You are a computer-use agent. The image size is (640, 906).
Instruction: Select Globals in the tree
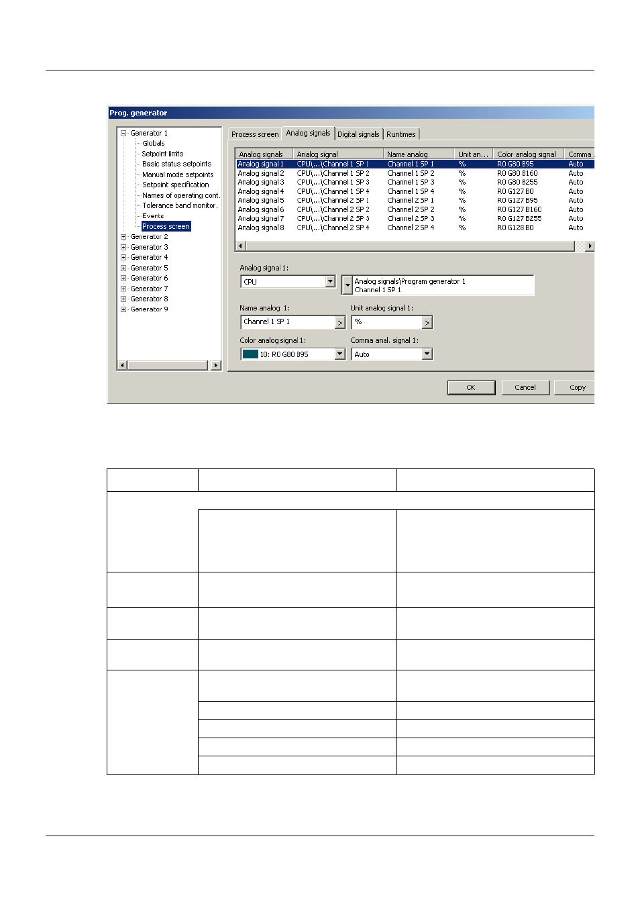point(153,143)
